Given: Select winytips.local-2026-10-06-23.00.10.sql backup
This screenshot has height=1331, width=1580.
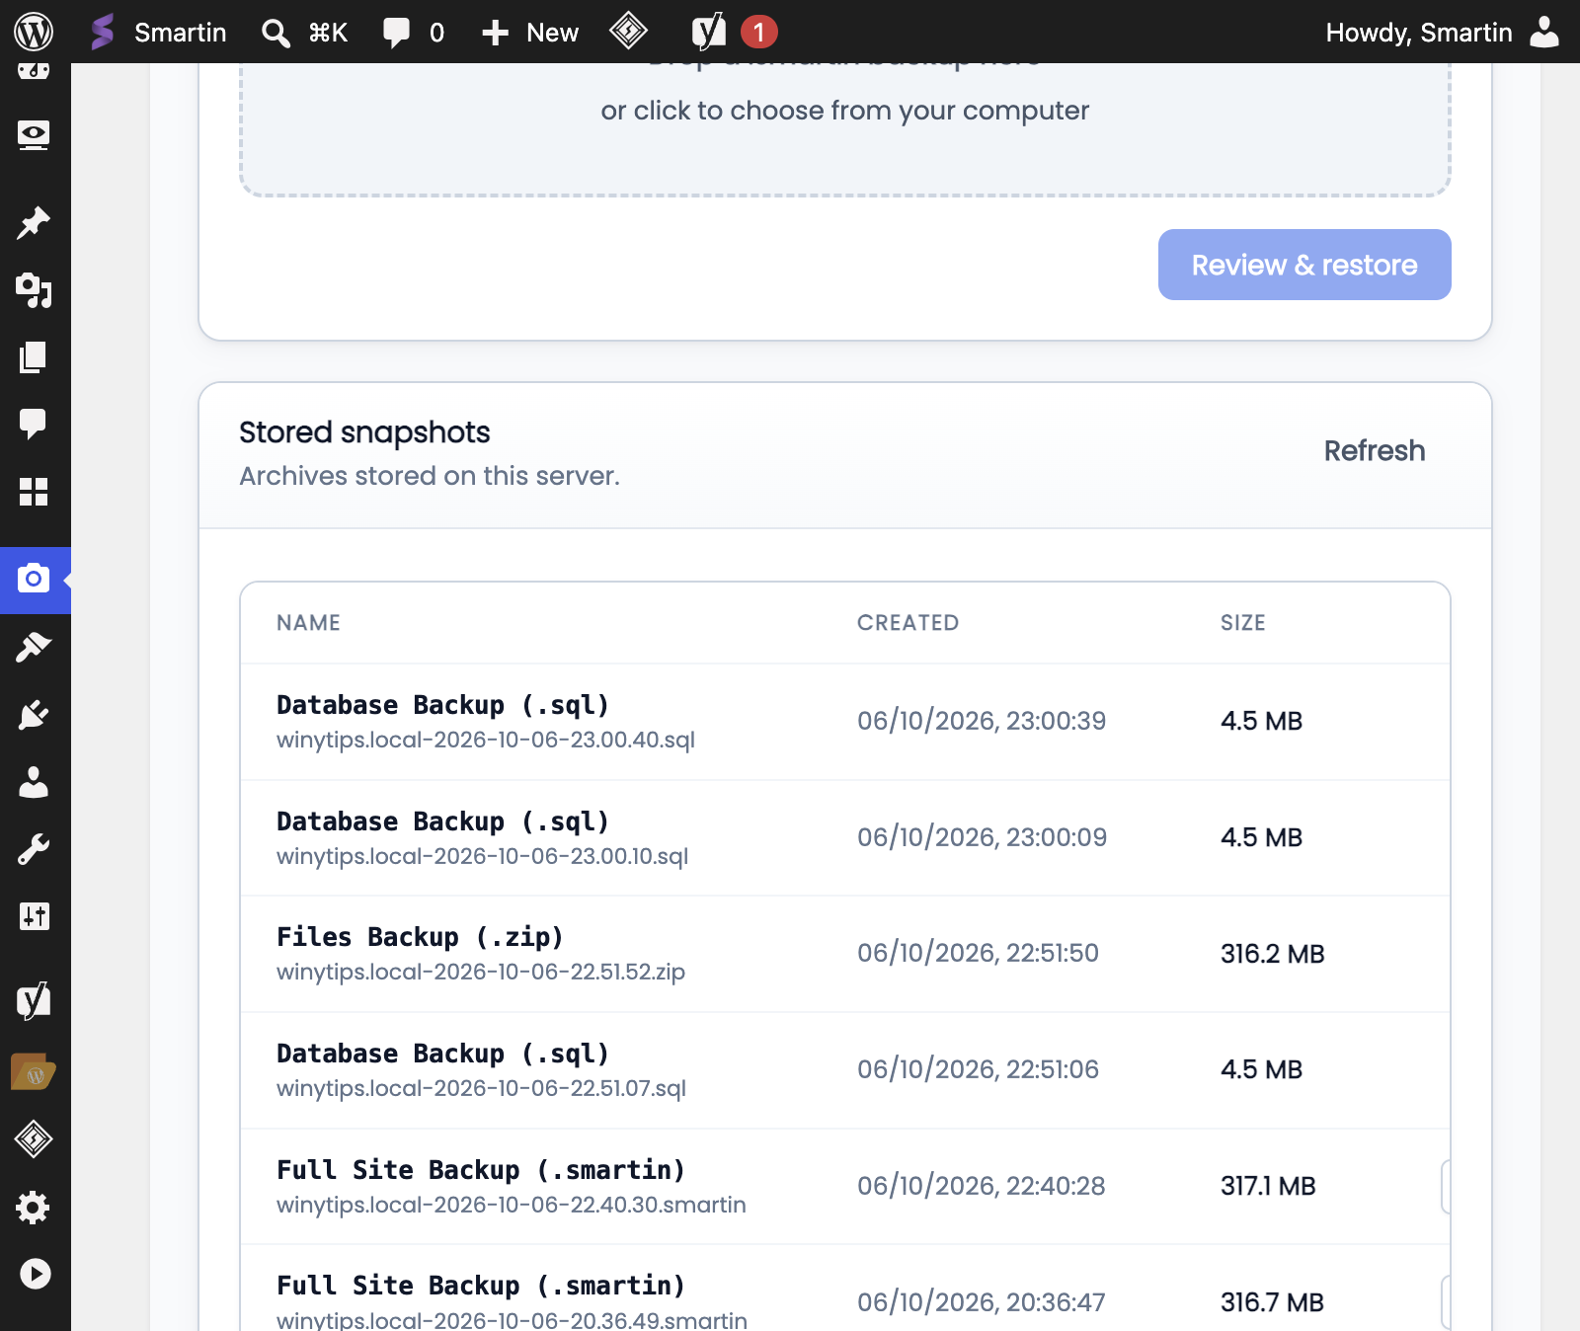Looking at the screenshot, I should coord(845,838).
